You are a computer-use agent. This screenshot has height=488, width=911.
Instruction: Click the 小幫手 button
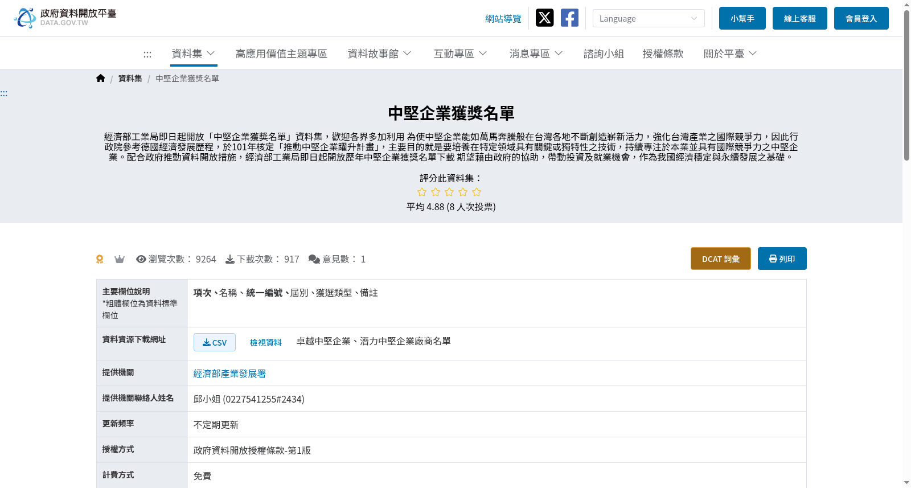pyautogui.click(x=742, y=18)
